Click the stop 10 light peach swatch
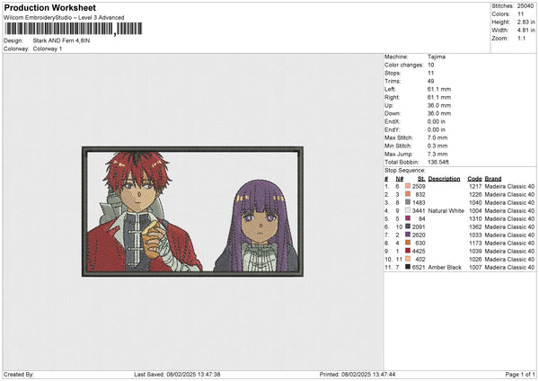 coord(408,259)
